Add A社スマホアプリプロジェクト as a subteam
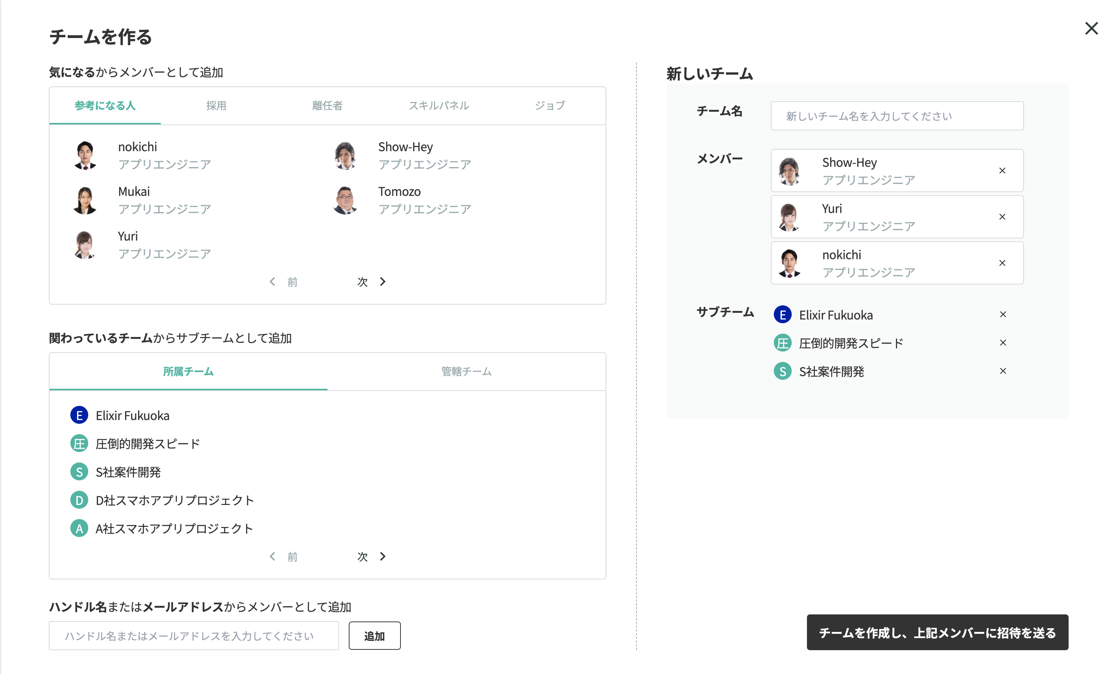The width and height of the screenshot is (1117, 674). coord(174,528)
